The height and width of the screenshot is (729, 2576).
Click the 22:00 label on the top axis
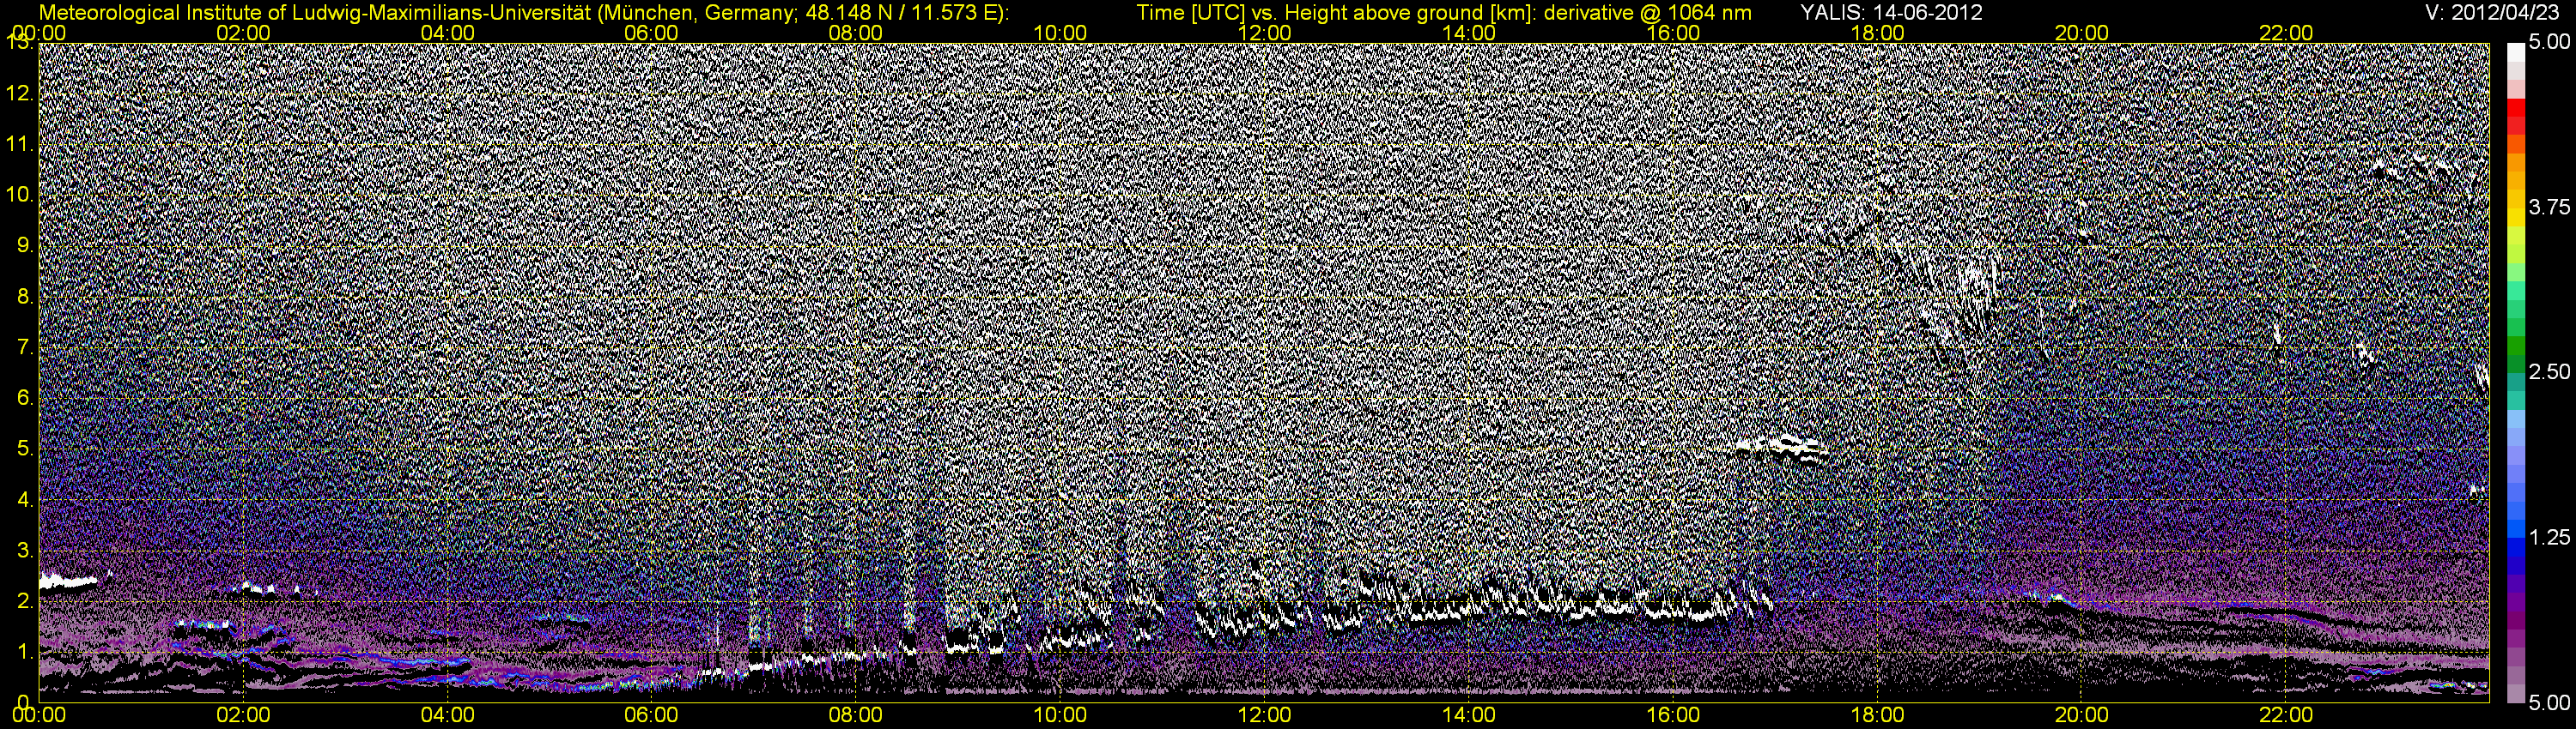pos(2286,33)
